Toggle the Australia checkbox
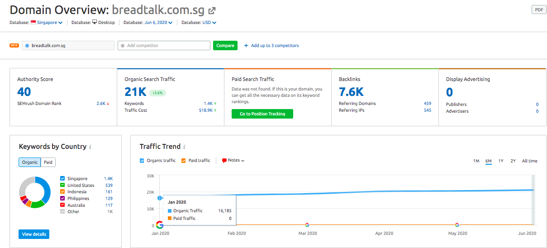Viewport: 547px width, 248px height. coord(62,205)
